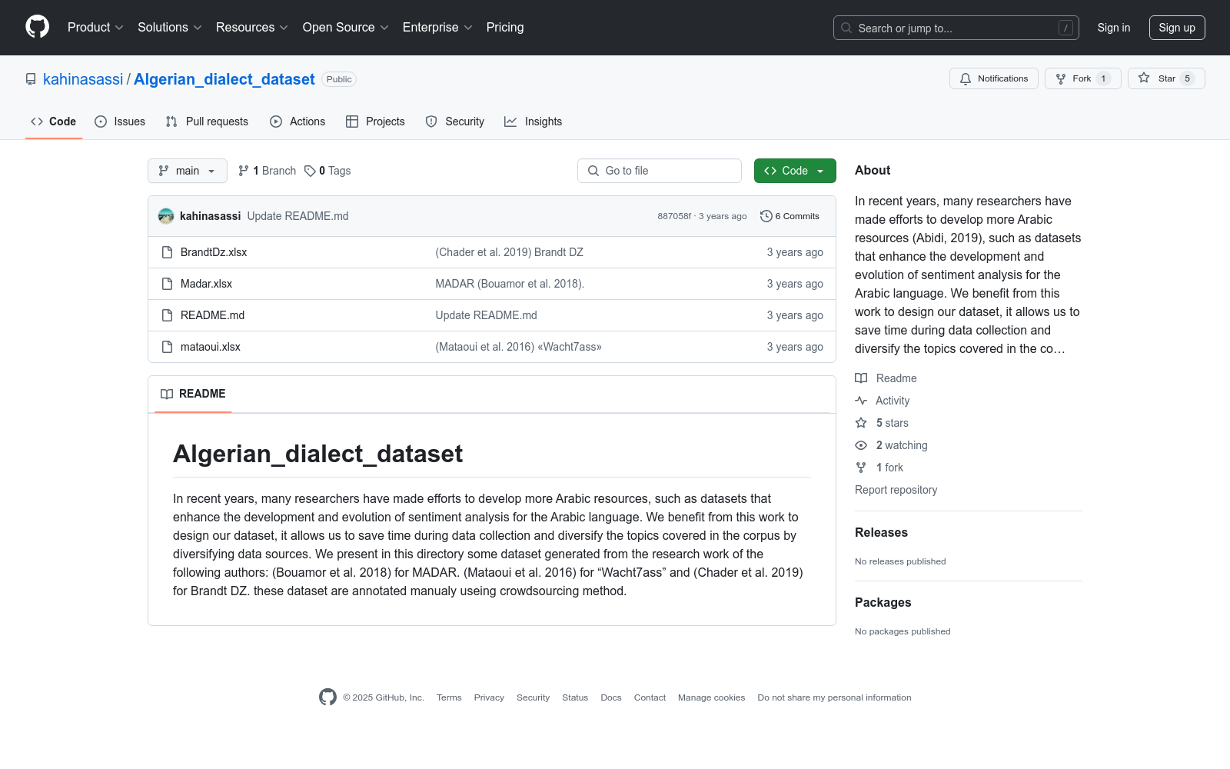Click kahinasassi's avatar in the commit row
This screenshot has height=769, width=1230.
point(166,216)
